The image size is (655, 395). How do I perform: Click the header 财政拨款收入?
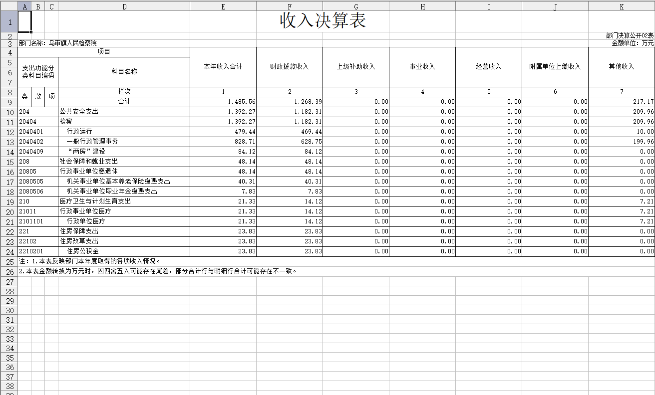pyautogui.click(x=290, y=67)
